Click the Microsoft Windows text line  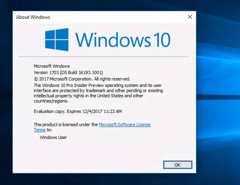click(52, 66)
